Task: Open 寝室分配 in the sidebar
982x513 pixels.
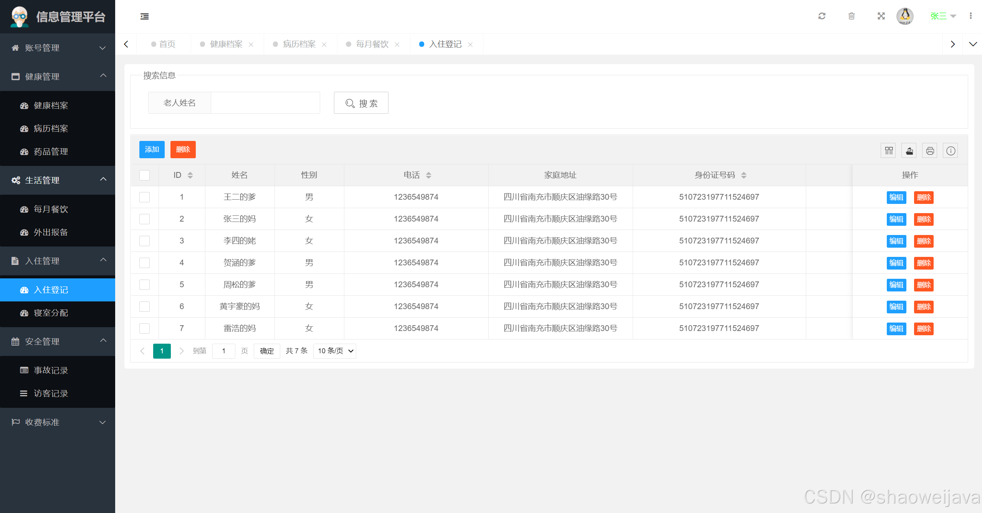Action: [51, 313]
